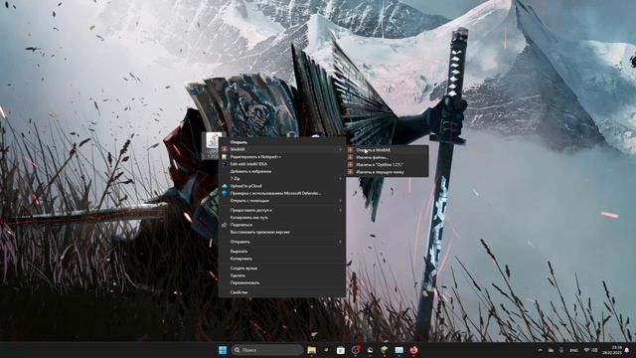Open 'Открыть с помощью' submenu
Viewport: 636px width, 358px height.
pyautogui.click(x=282, y=201)
